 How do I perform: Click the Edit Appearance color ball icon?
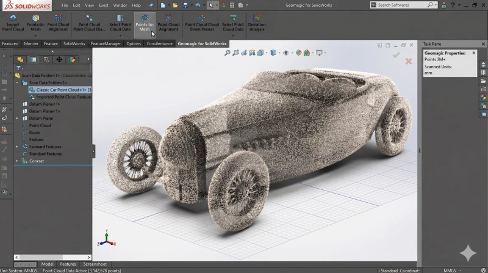298,53
